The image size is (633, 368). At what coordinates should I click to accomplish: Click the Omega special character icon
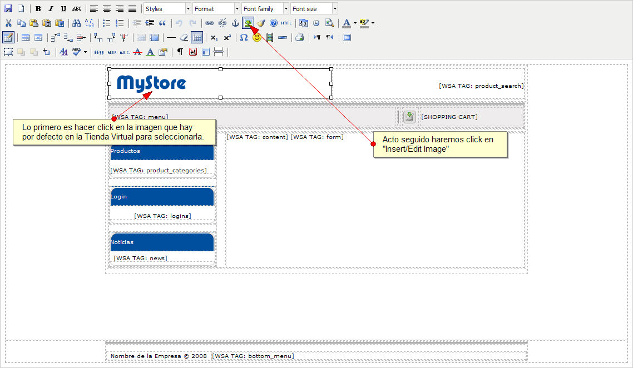pos(244,38)
